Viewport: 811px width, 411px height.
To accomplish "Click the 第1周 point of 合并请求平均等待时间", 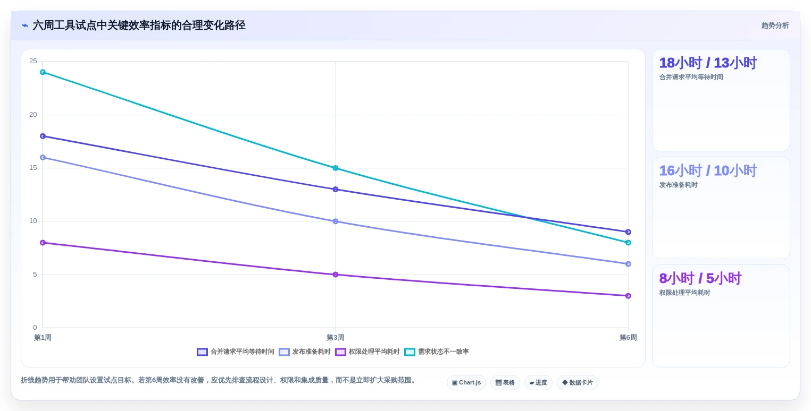I will coord(43,136).
